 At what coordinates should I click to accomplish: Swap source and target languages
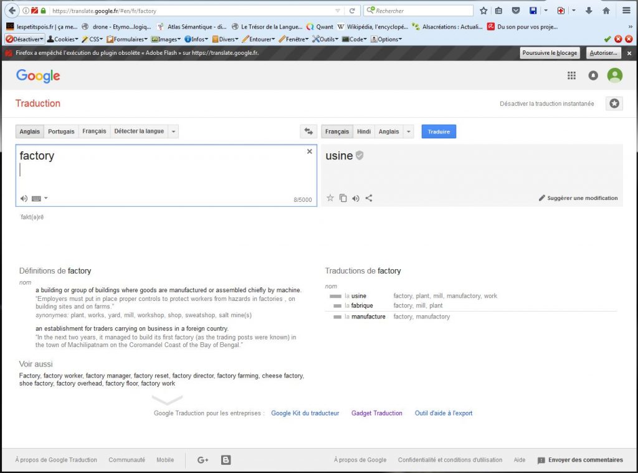click(308, 131)
